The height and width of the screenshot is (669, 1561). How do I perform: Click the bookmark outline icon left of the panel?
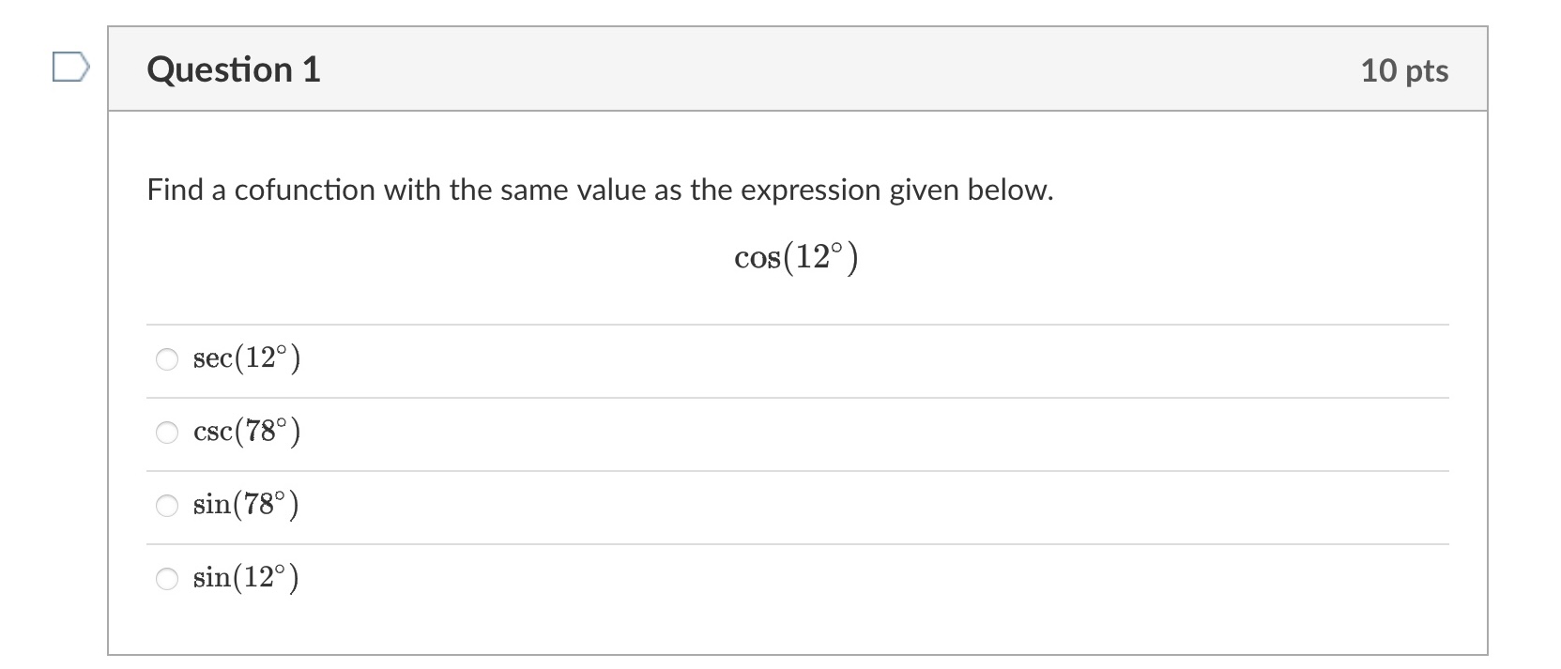point(69,67)
